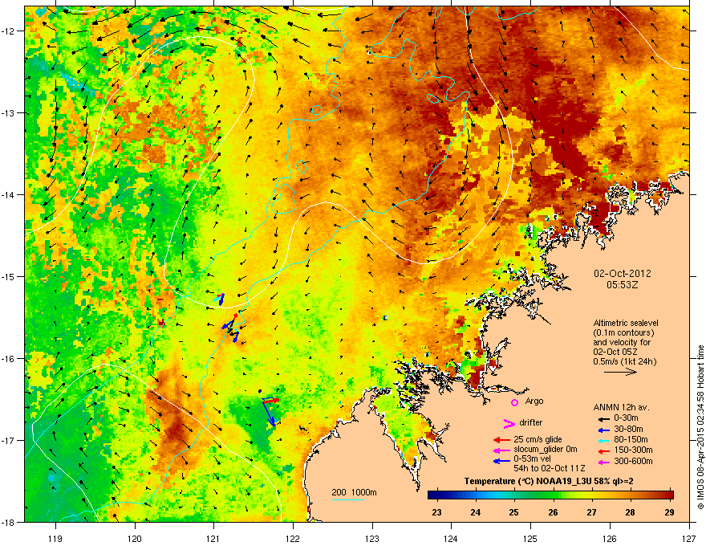Click the 0-30m depth label

(626, 418)
